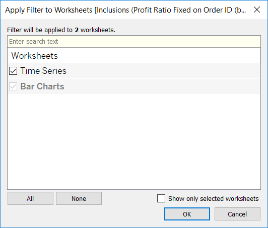Click the greyed-out Bar Charts checkbox
The height and width of the screenshot is (228, 268).
pyautogui.click(x=13, y=86)
